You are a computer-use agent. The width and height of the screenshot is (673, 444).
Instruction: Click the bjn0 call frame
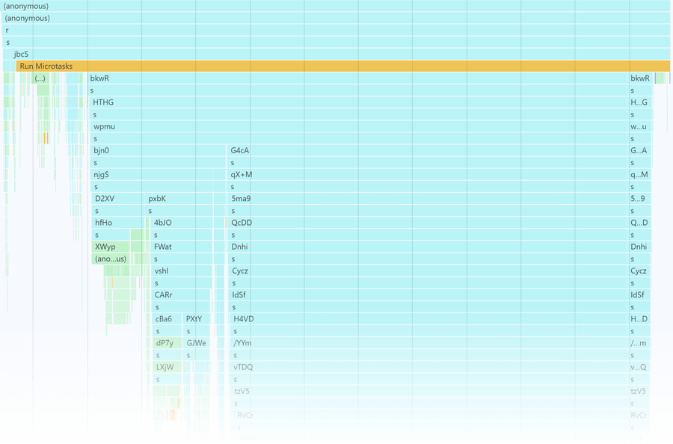158,150
